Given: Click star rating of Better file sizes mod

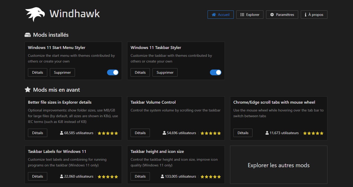Looking at the screenshot, I should click(x=108, y=133).
